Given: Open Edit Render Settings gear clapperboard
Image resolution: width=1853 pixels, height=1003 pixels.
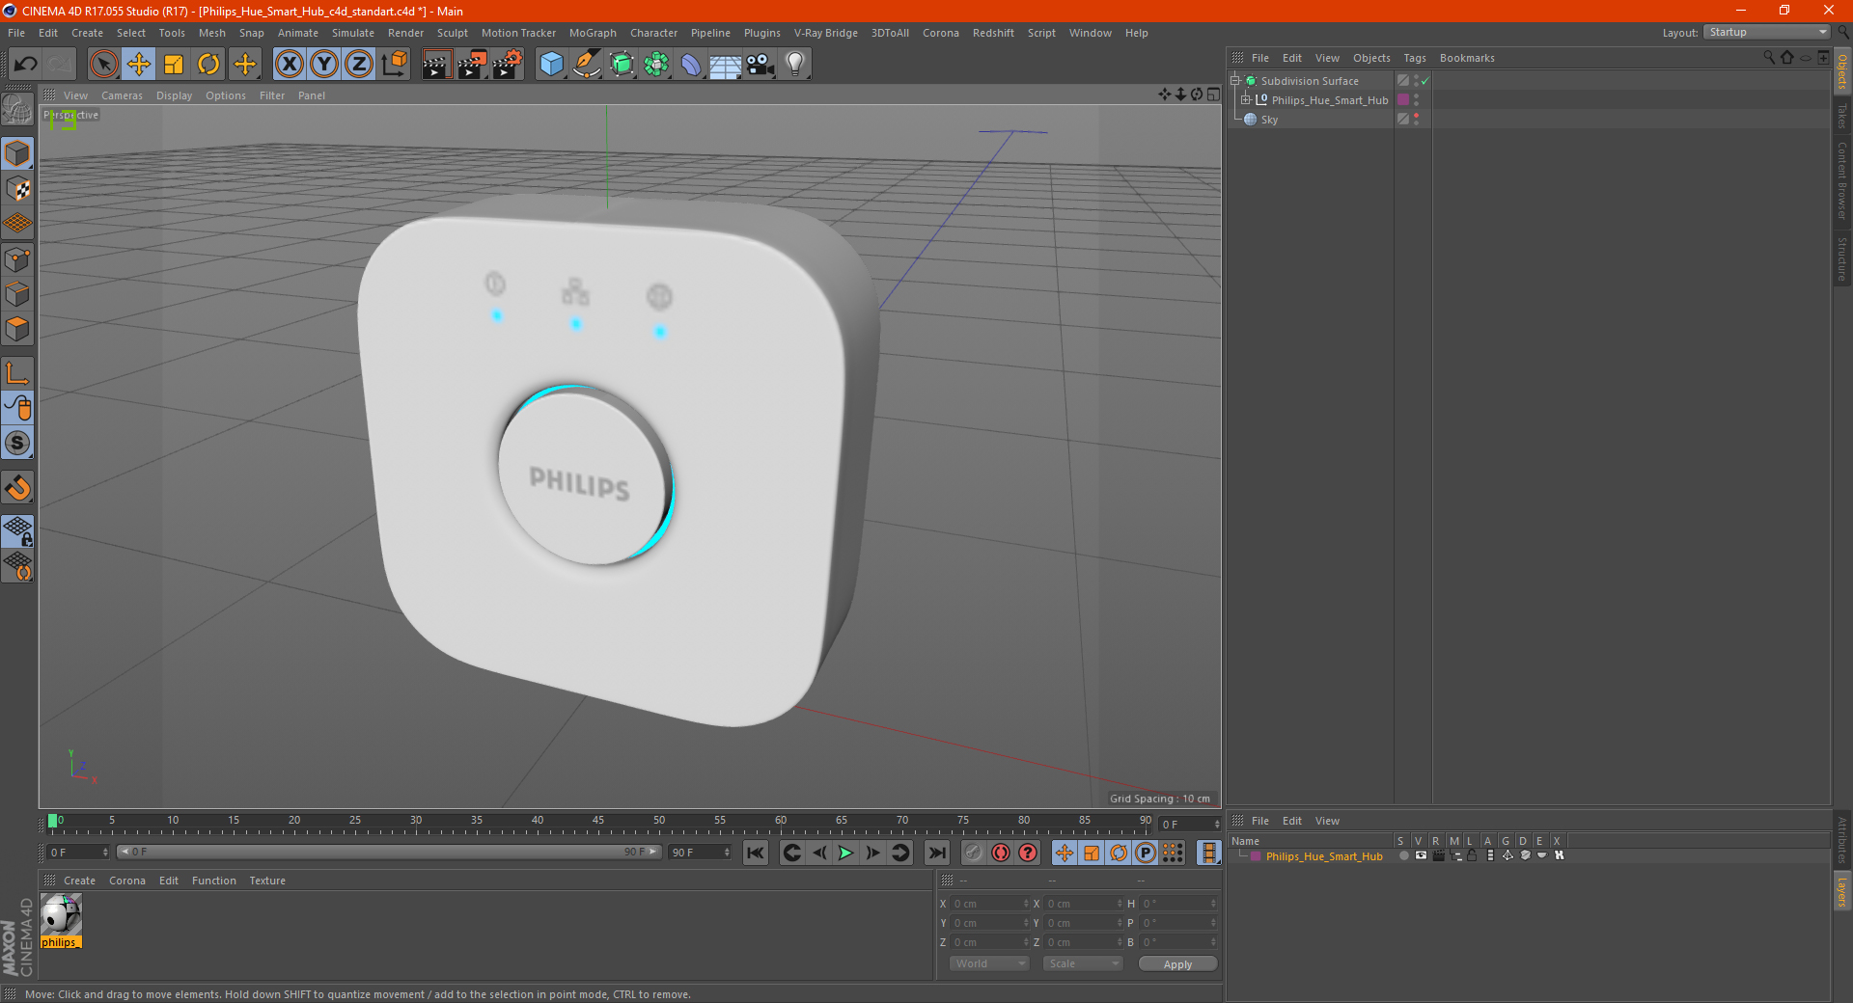Looking at the screenshot, I should coord(508,65).
